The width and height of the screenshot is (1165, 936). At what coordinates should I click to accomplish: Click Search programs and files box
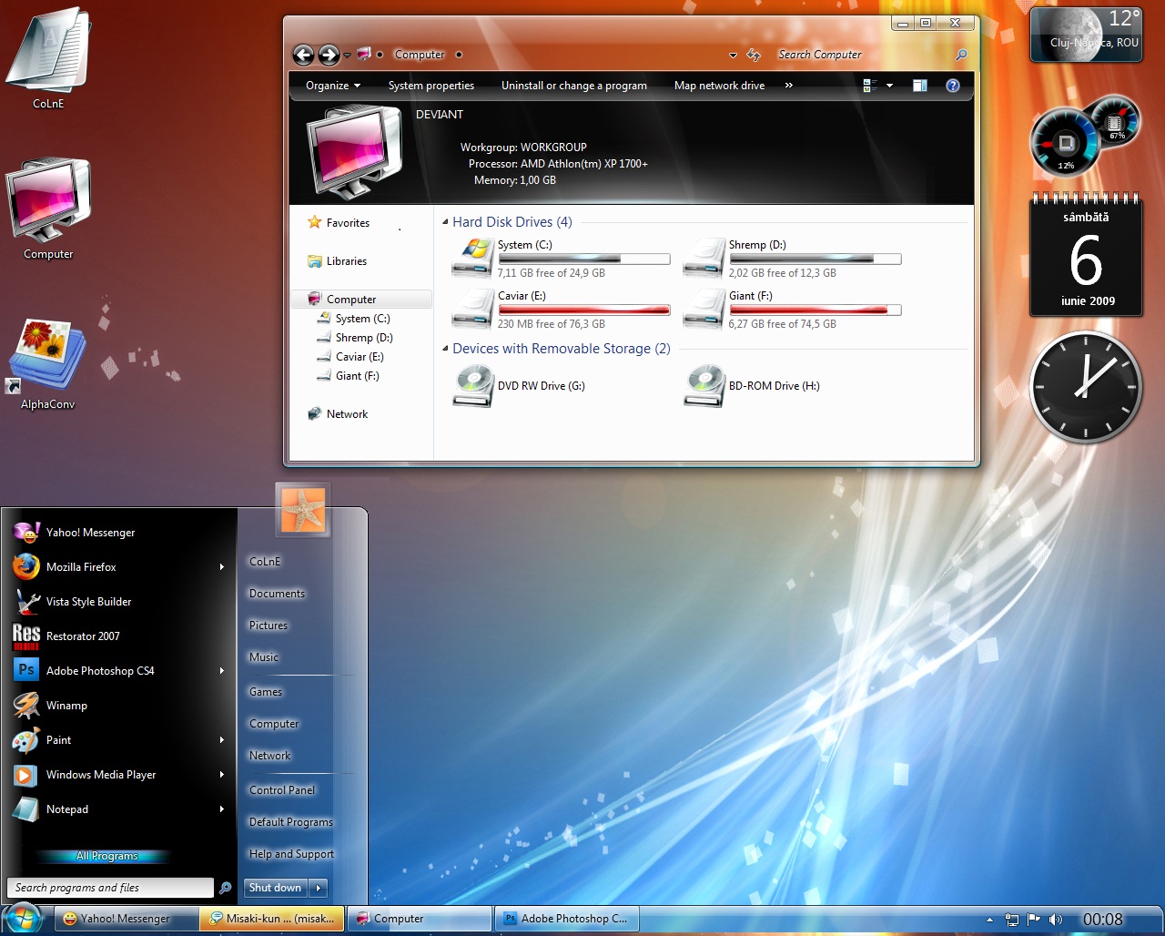(x=111, y=888)
